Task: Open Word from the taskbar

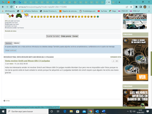Action: coord(103,111)
